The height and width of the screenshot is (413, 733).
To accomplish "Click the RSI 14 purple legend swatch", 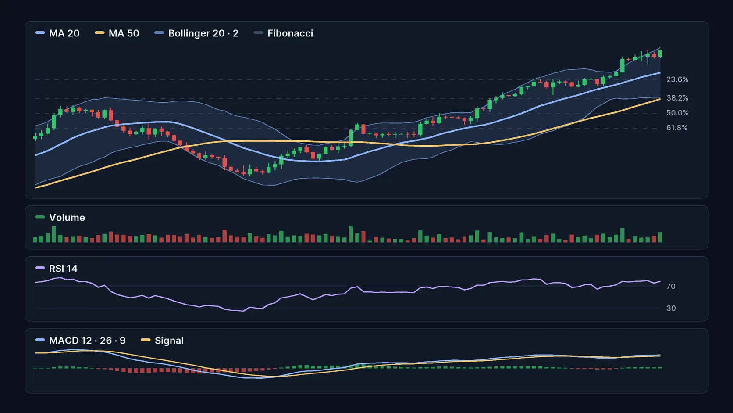I will (x=40, y=268).
